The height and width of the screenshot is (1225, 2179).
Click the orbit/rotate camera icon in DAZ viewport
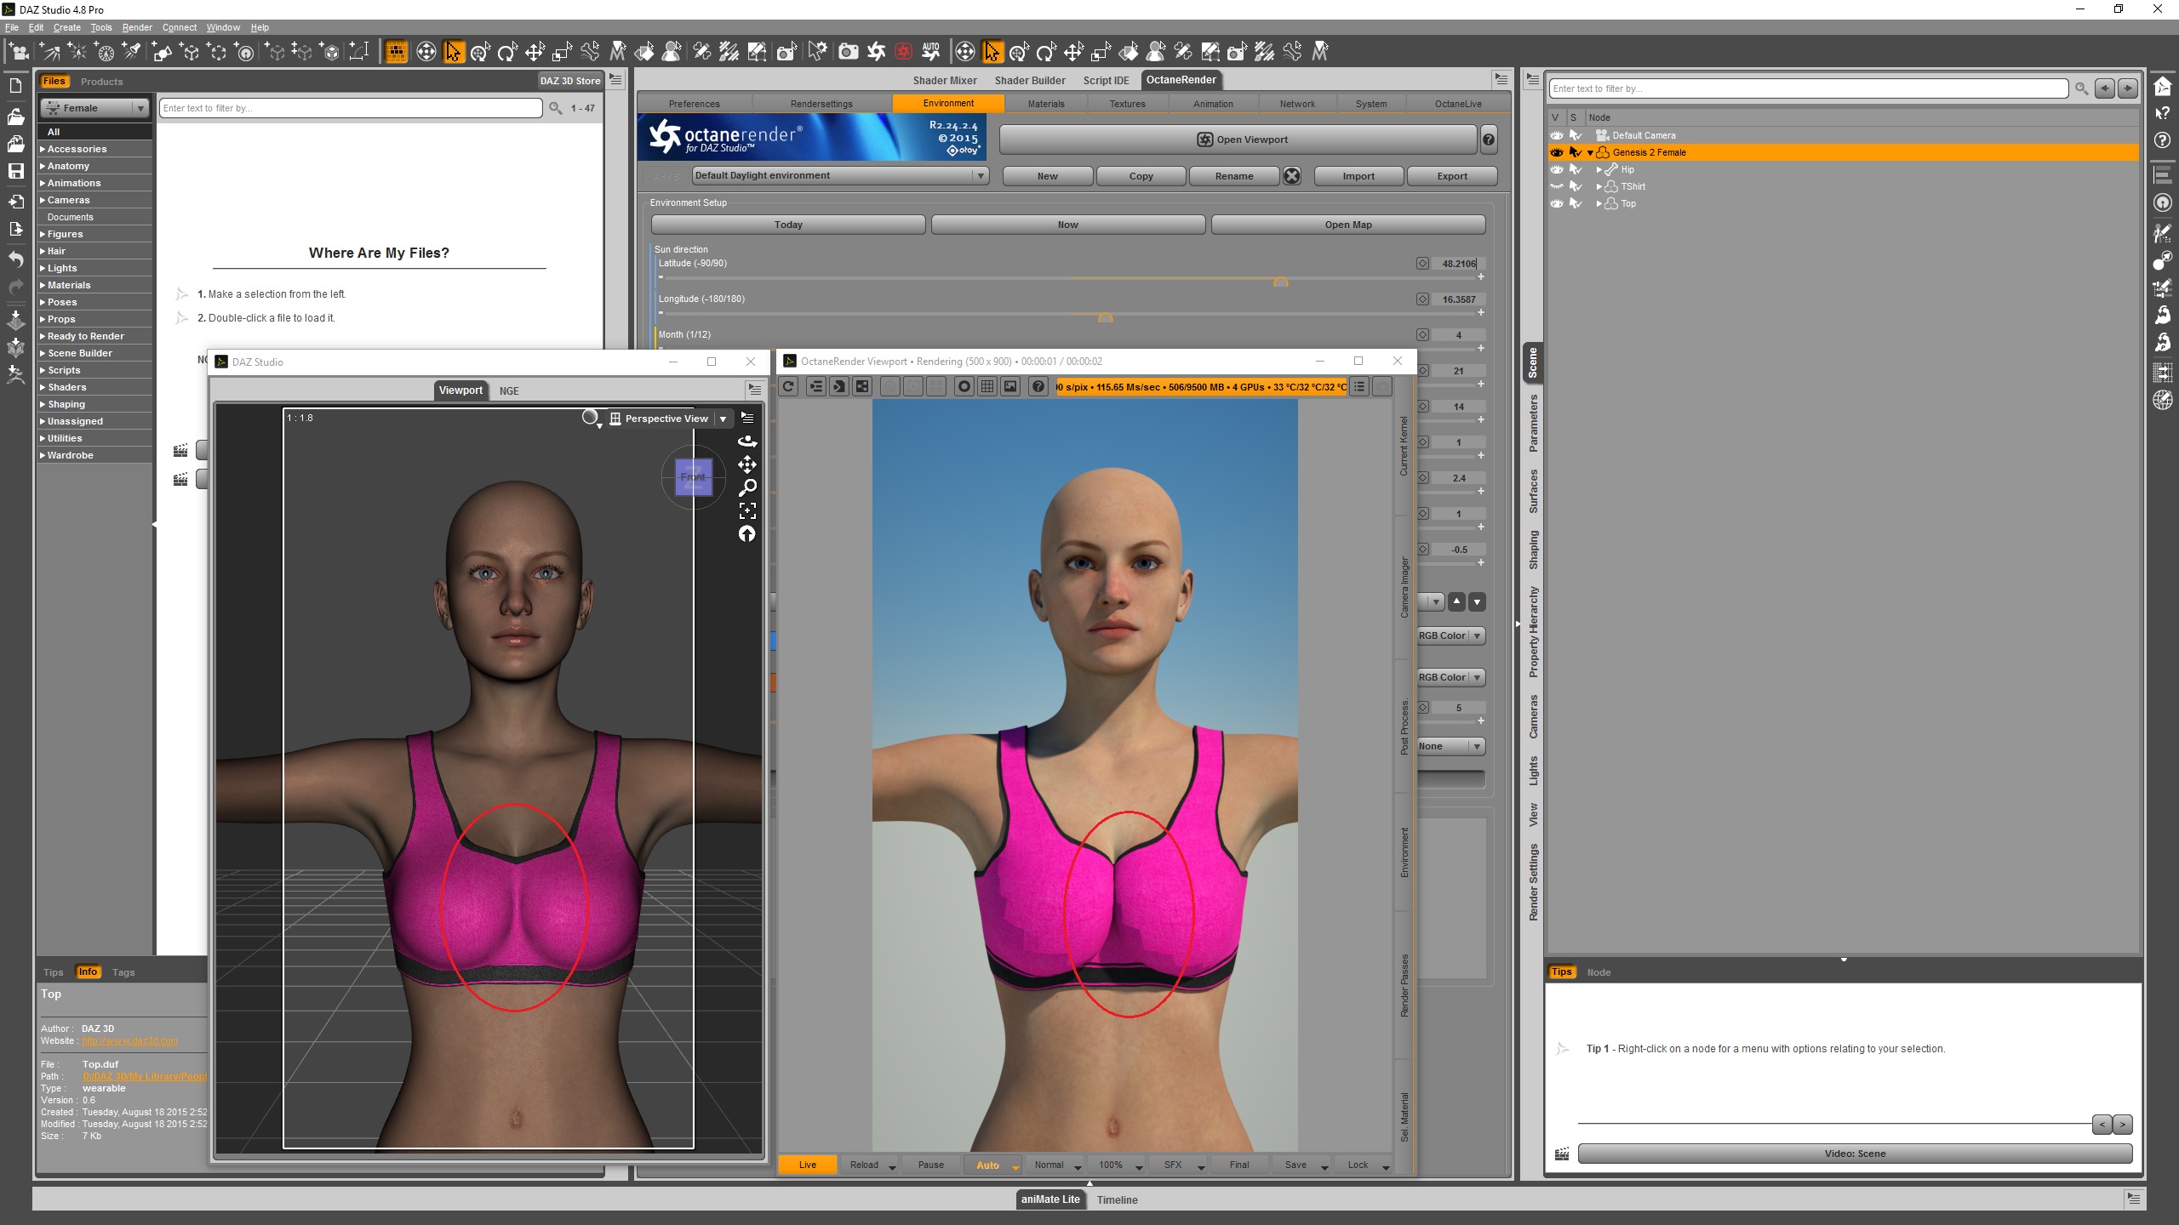coord(747,441)
